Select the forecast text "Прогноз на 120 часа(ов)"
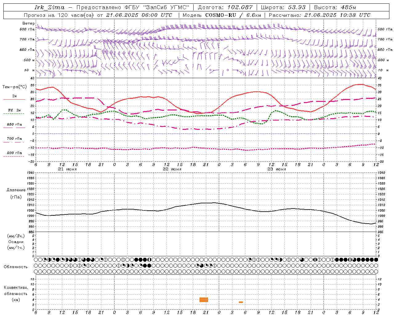394x315 pixels. [59, 15]
